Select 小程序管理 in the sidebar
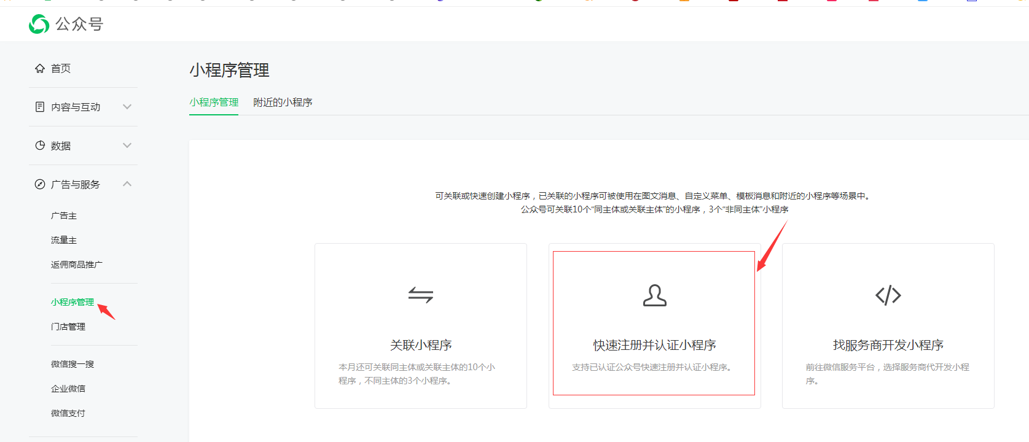Image resolution: width=1029 pixels, height=442 pixels. [72, 302]
